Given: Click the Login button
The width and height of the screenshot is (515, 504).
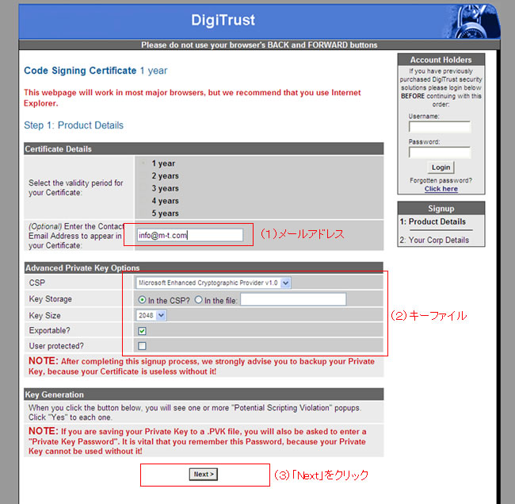Looking at the screenshot, I should pyautogui.click(x=441, y=167).
